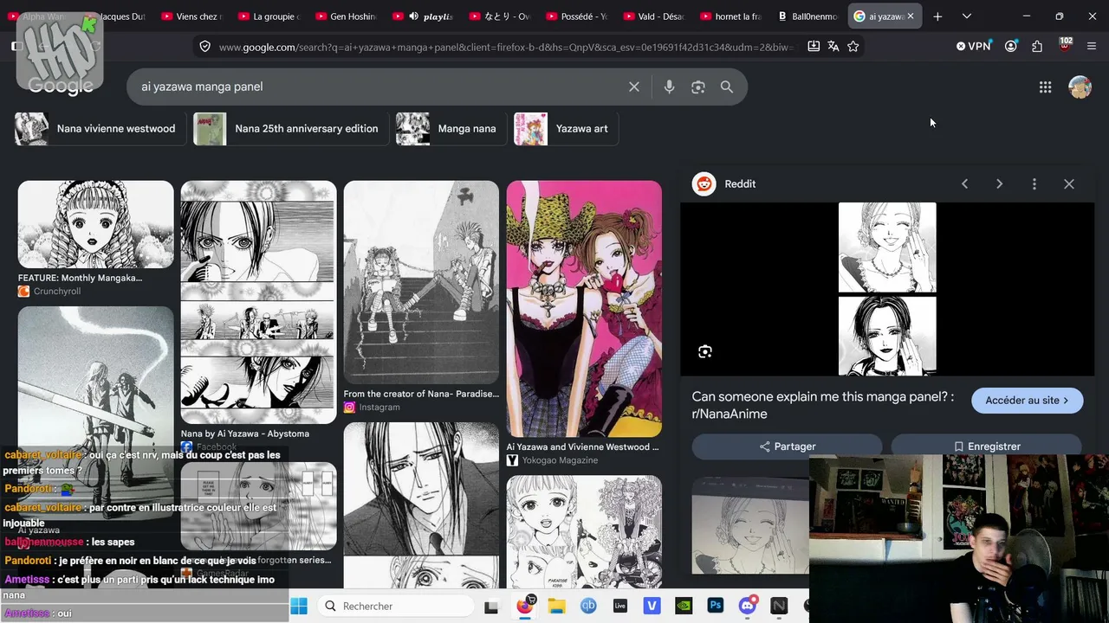This screenshot has height=623, width=1109.
Task: Start a voice search with the microphone
Action: tap(669, 87)
